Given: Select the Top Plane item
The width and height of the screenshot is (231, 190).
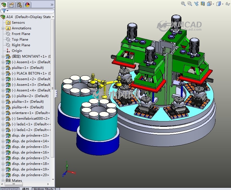Looking at the screenshot, I should tap(20, 40).
